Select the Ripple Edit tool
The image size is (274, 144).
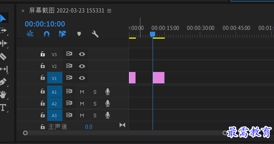click(3, 43)
